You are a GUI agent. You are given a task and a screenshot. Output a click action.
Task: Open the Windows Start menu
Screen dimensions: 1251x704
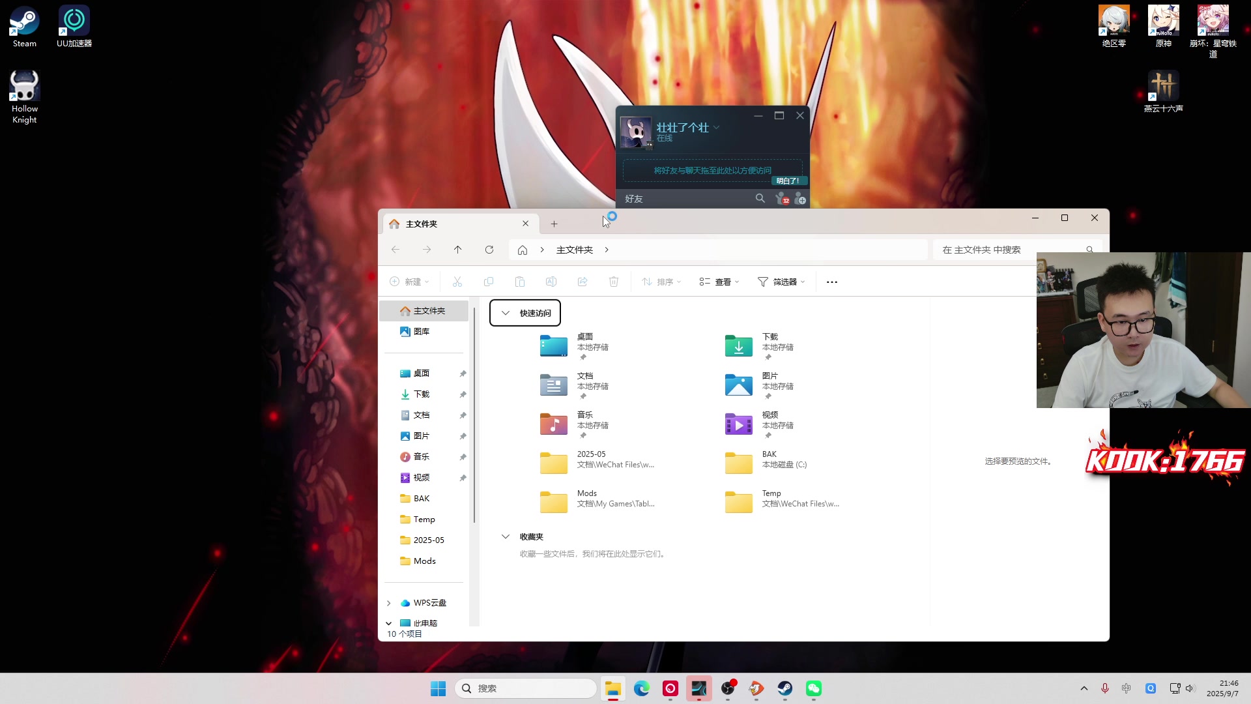pos(439,688)
